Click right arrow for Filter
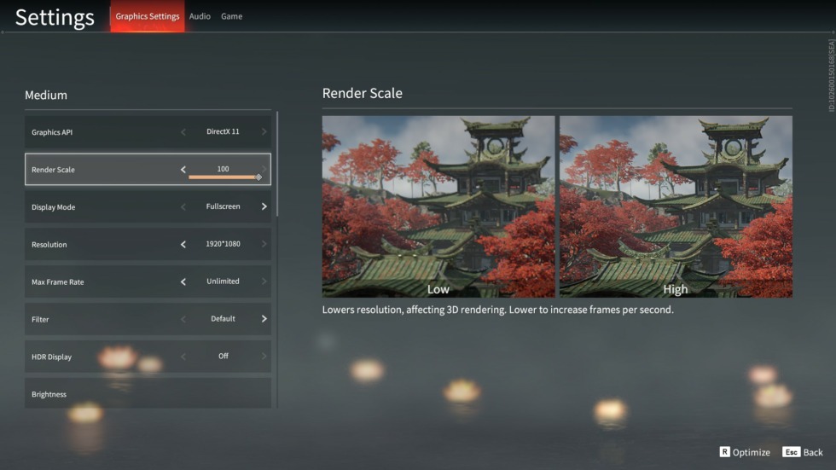836x470 pixels. (264, 319)
